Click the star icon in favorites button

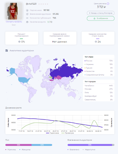click(94, 18)
